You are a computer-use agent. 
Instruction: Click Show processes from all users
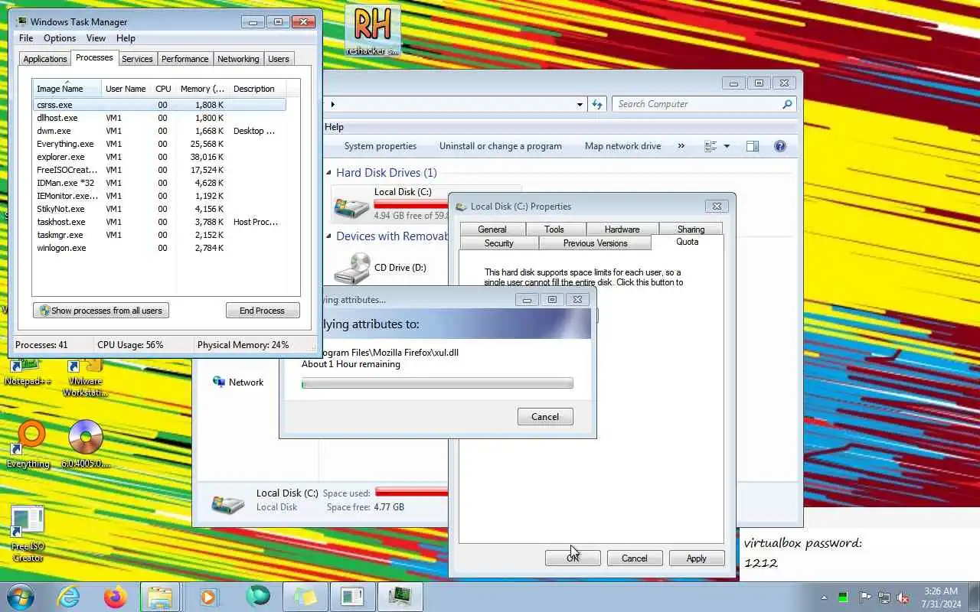101,311
